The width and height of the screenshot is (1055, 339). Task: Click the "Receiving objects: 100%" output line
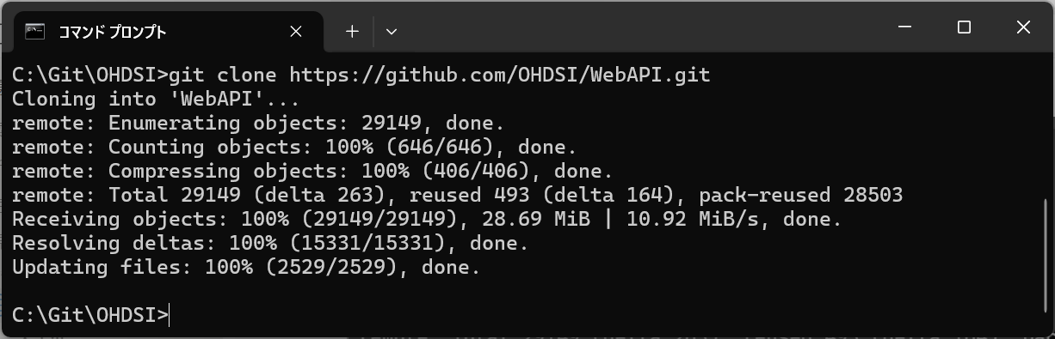pos(427,219)
